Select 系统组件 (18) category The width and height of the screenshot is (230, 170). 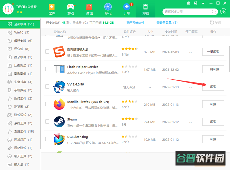click(x=20, y=131)
